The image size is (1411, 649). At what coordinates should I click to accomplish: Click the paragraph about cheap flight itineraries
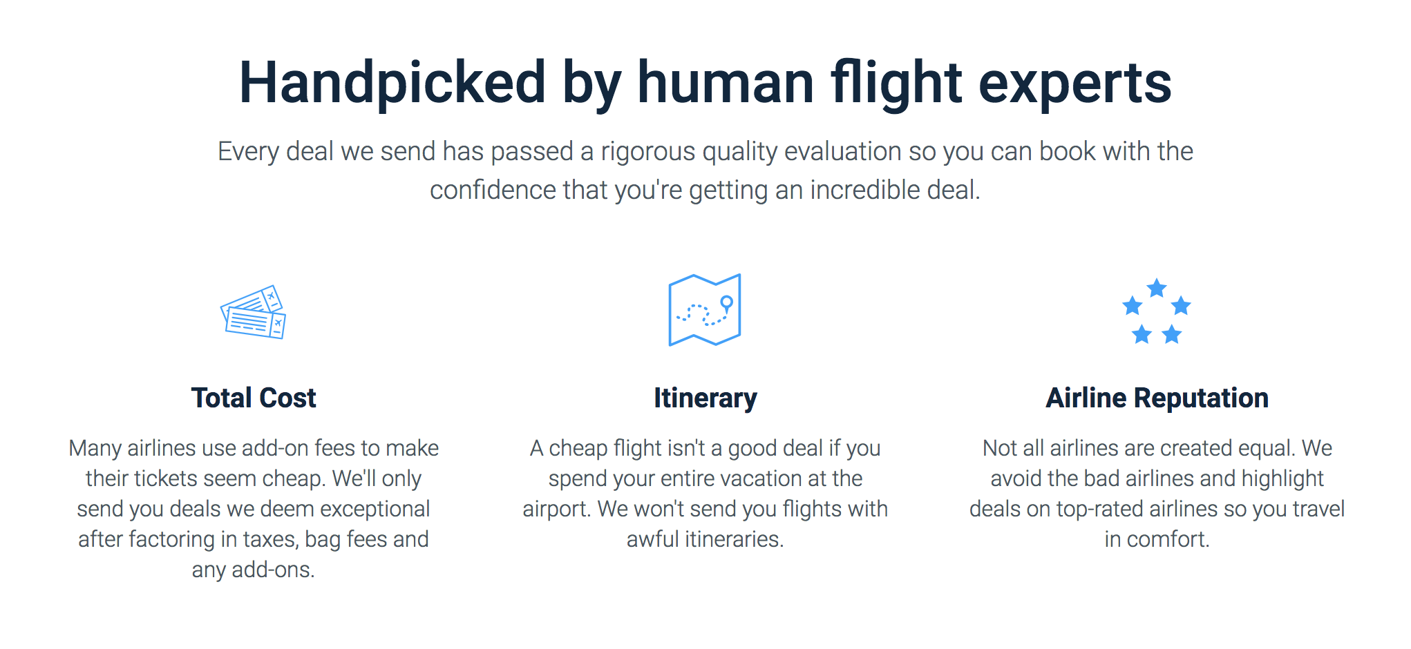coord(705,493)
